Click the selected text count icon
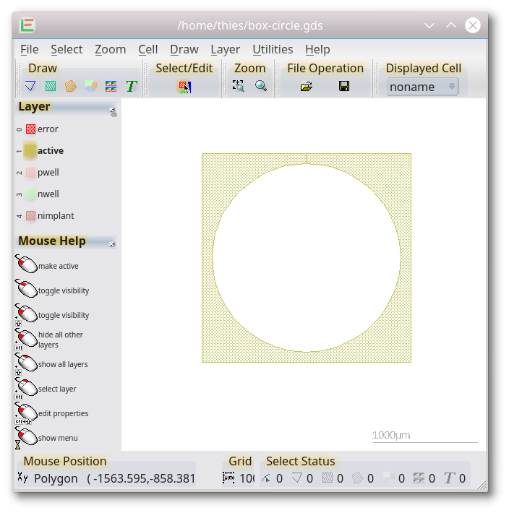This screenshot has height=513, width=509. (x=450, y=478)
